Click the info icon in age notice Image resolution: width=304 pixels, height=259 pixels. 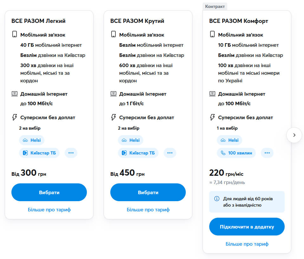pyautogui.click(x=217, y=199)
